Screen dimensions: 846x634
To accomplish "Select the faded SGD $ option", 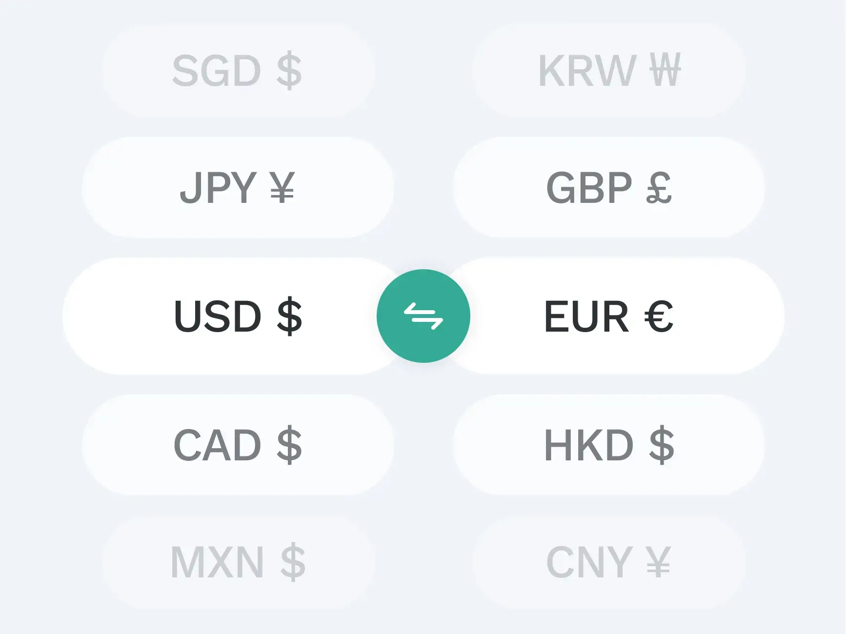I will (x=238, y=71).
